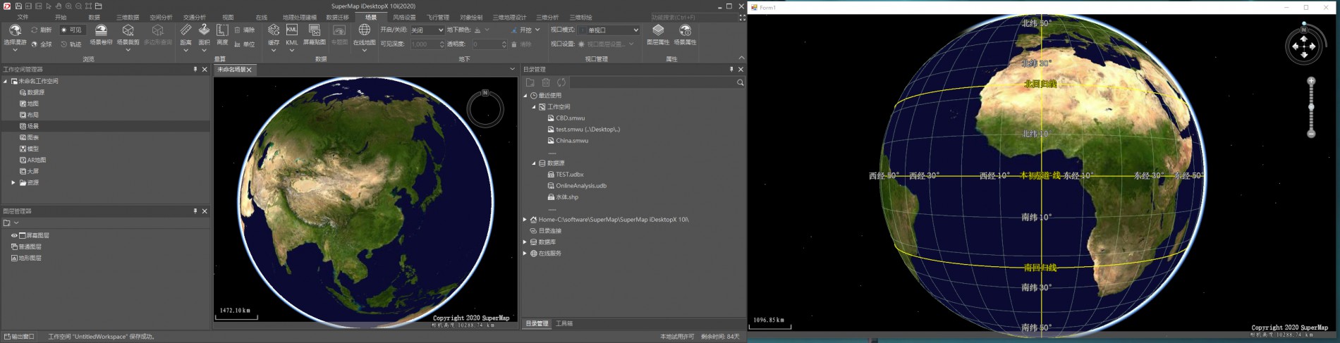
Task: Switch to the 空间分析 ribbon tab
Action: coord(161,17)
